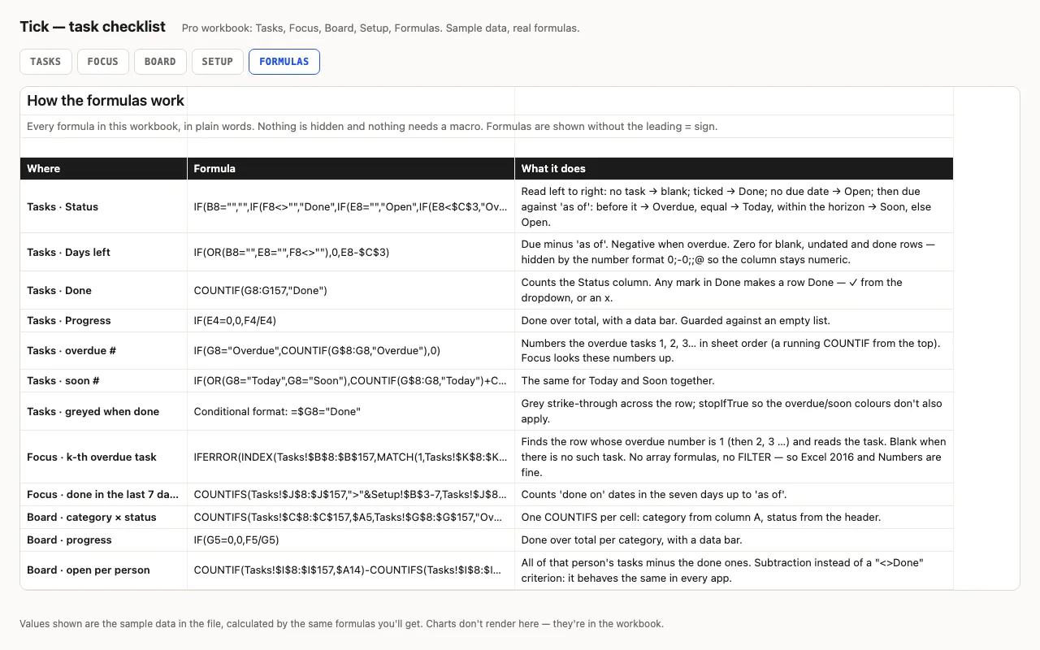Click the description starting 'One COUNTIFS per cell'

(x=734, y=517)
